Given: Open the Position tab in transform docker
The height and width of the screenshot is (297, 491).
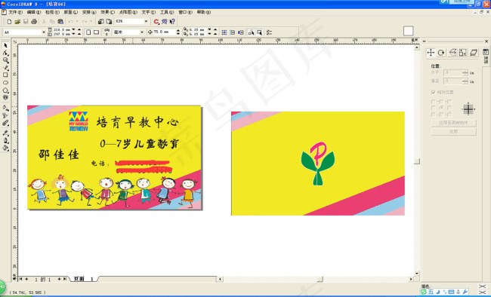Looking at the screenshot, I should pos(431,53).
